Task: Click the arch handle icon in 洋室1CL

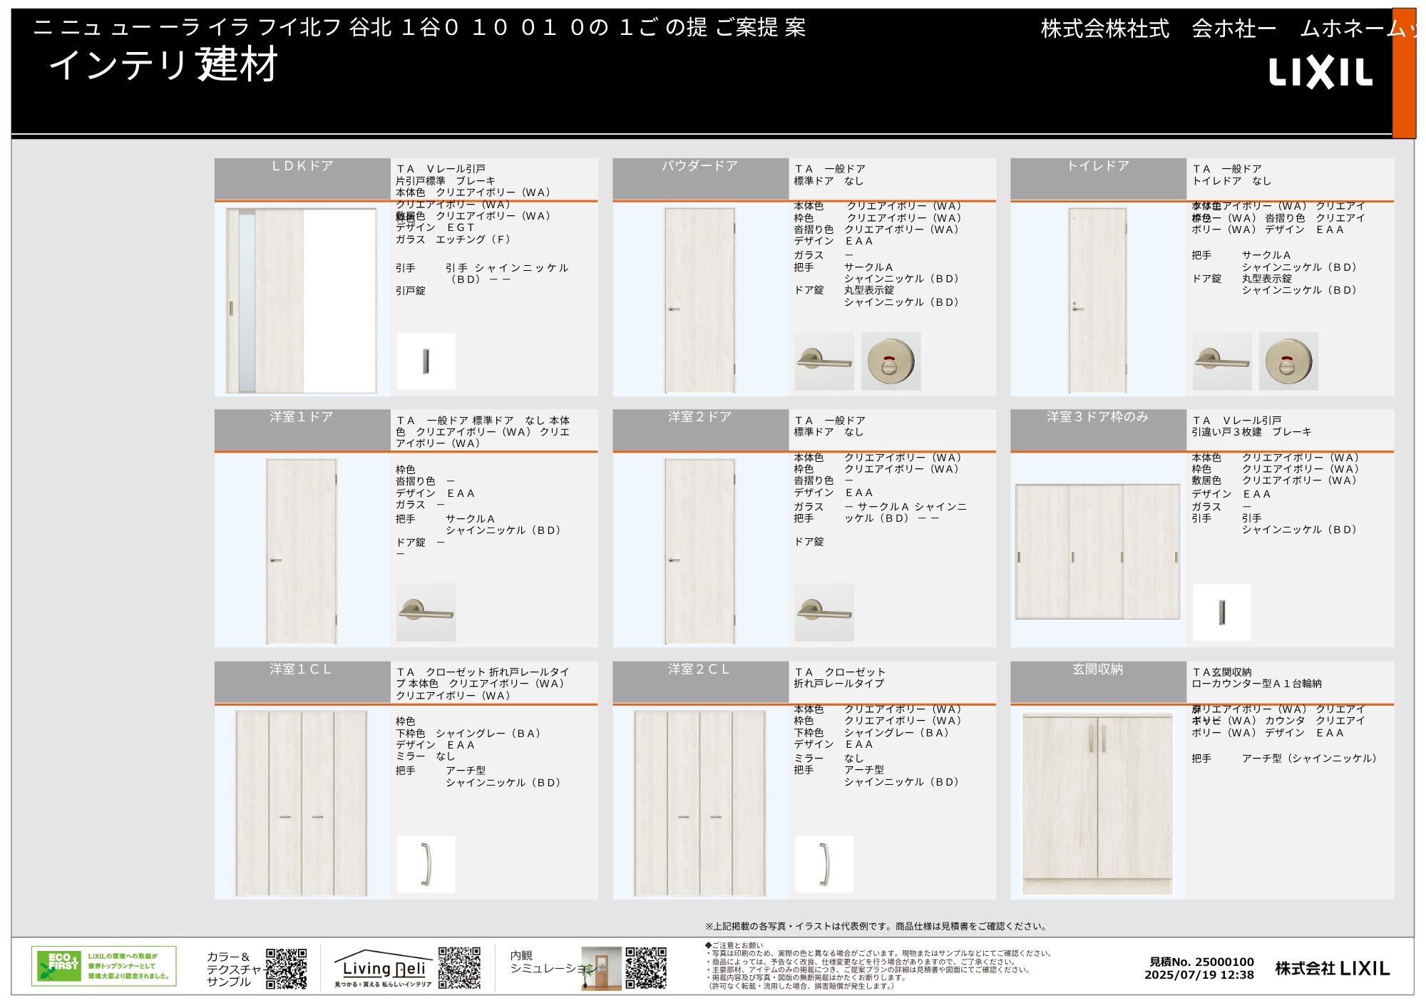Action: tap(426, 864)
